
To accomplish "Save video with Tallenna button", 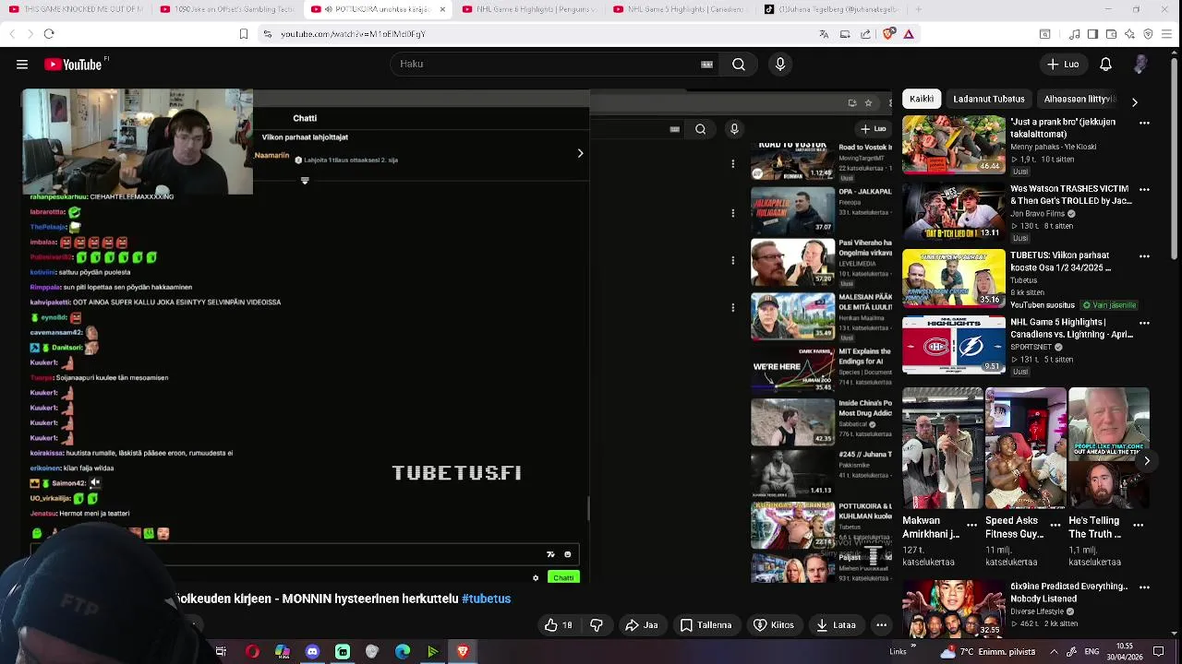I will 706,625.
